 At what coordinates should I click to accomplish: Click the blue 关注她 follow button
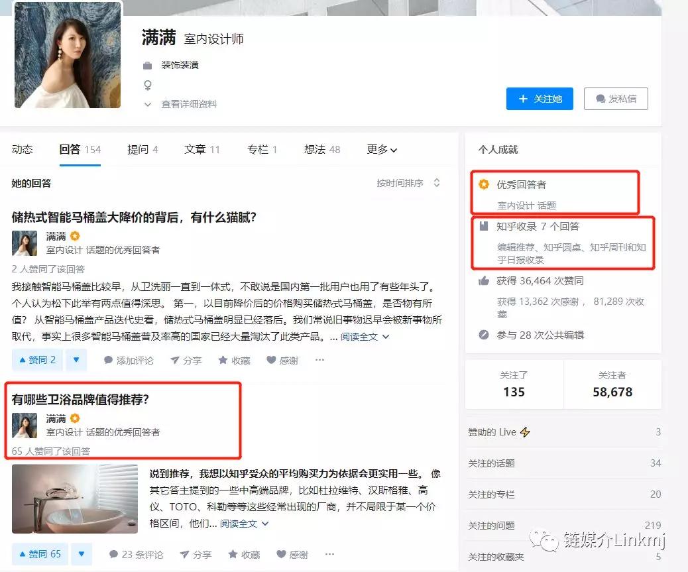tap(540, 99)
